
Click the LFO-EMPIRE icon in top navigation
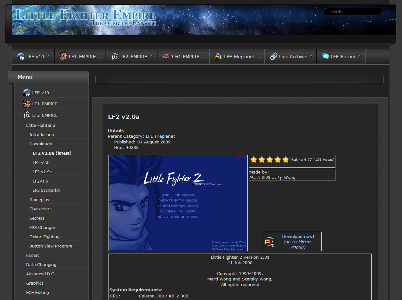[x=166, y=56]
